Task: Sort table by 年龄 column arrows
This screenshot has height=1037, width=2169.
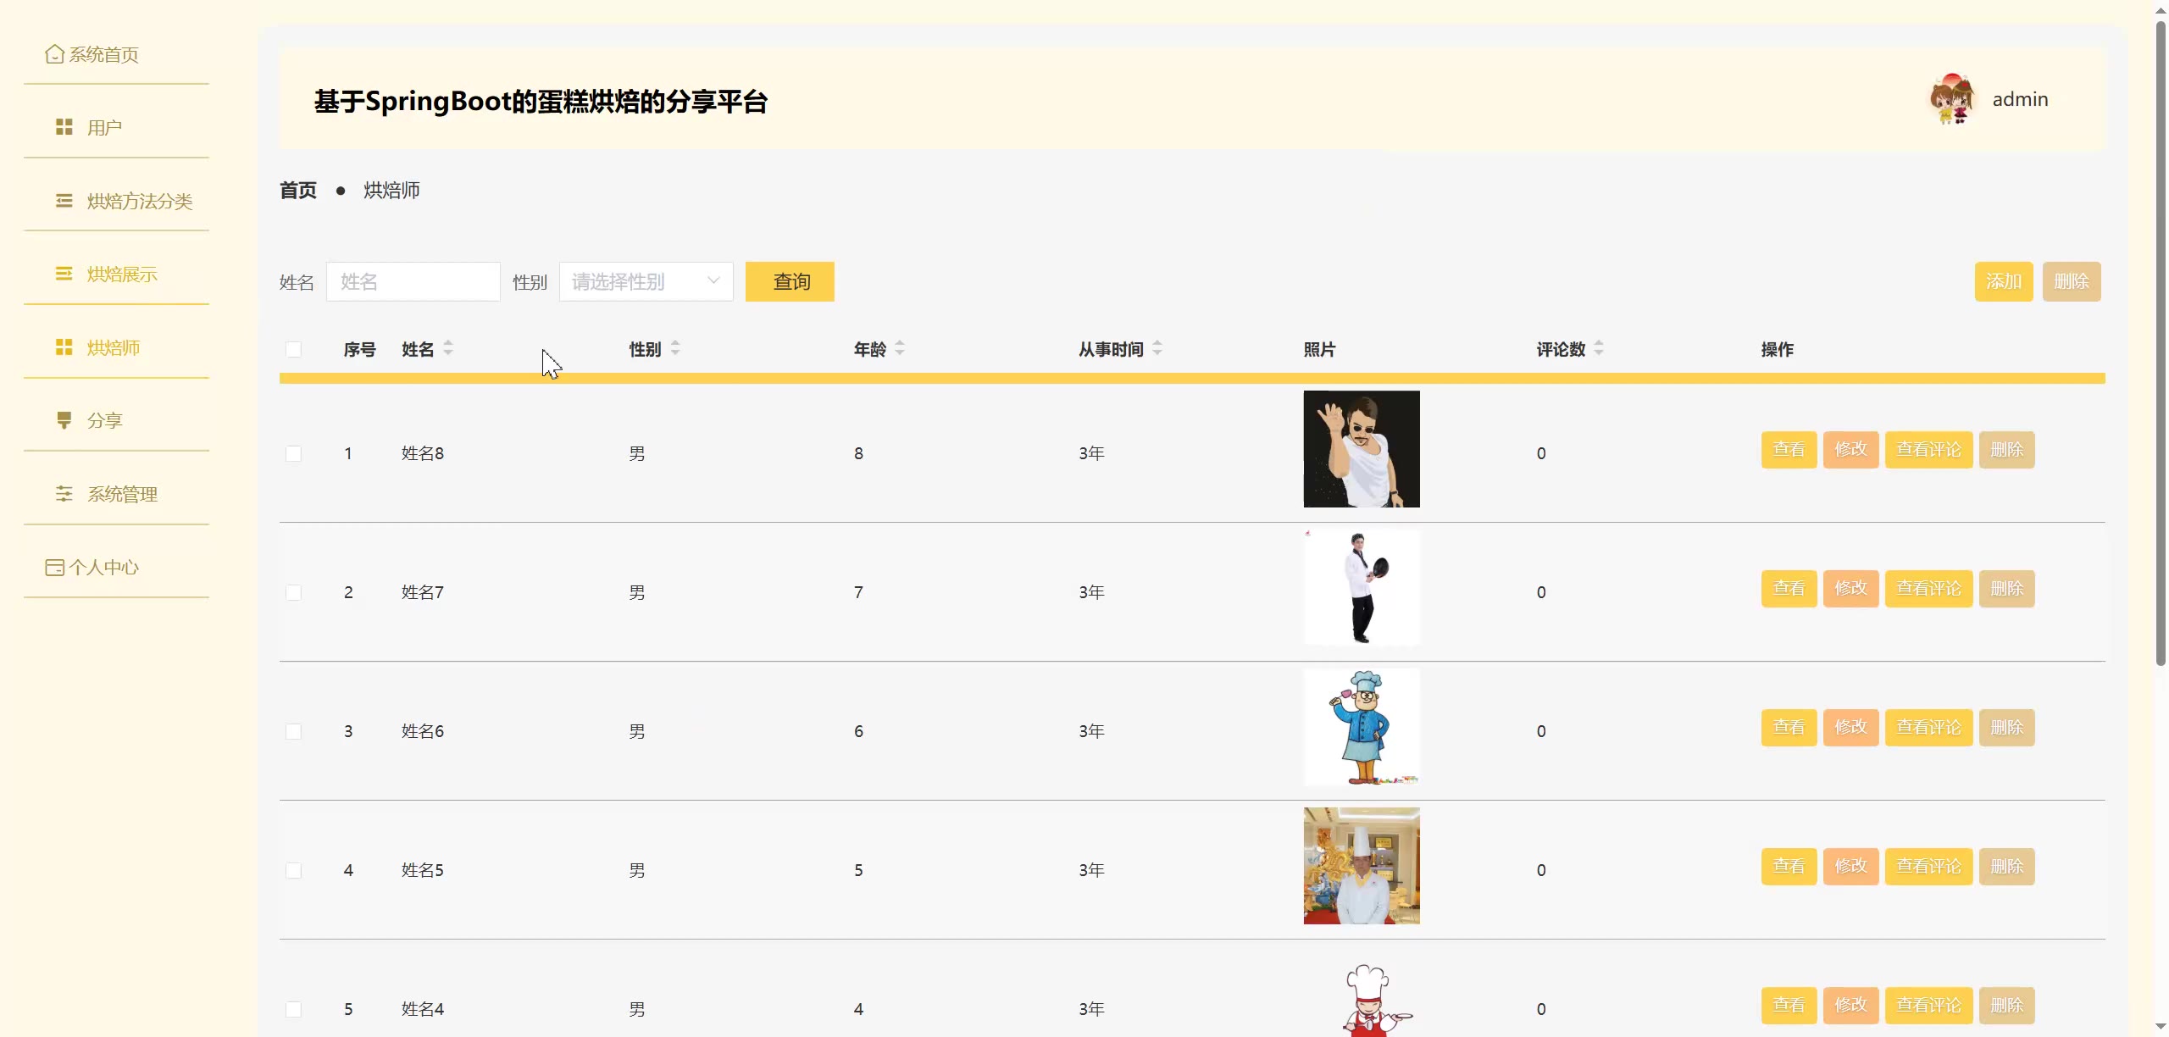Action: coord(900,348)
